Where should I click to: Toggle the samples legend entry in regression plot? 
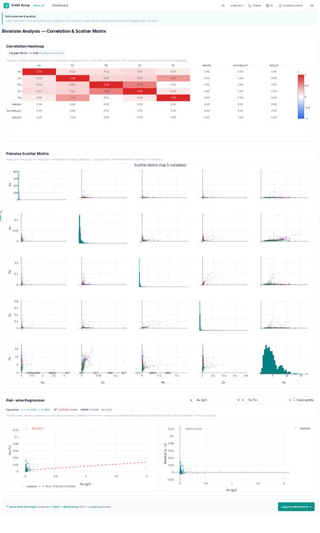pos(29,486)
